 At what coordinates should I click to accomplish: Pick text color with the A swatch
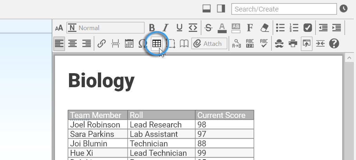[x=222, y=28]
